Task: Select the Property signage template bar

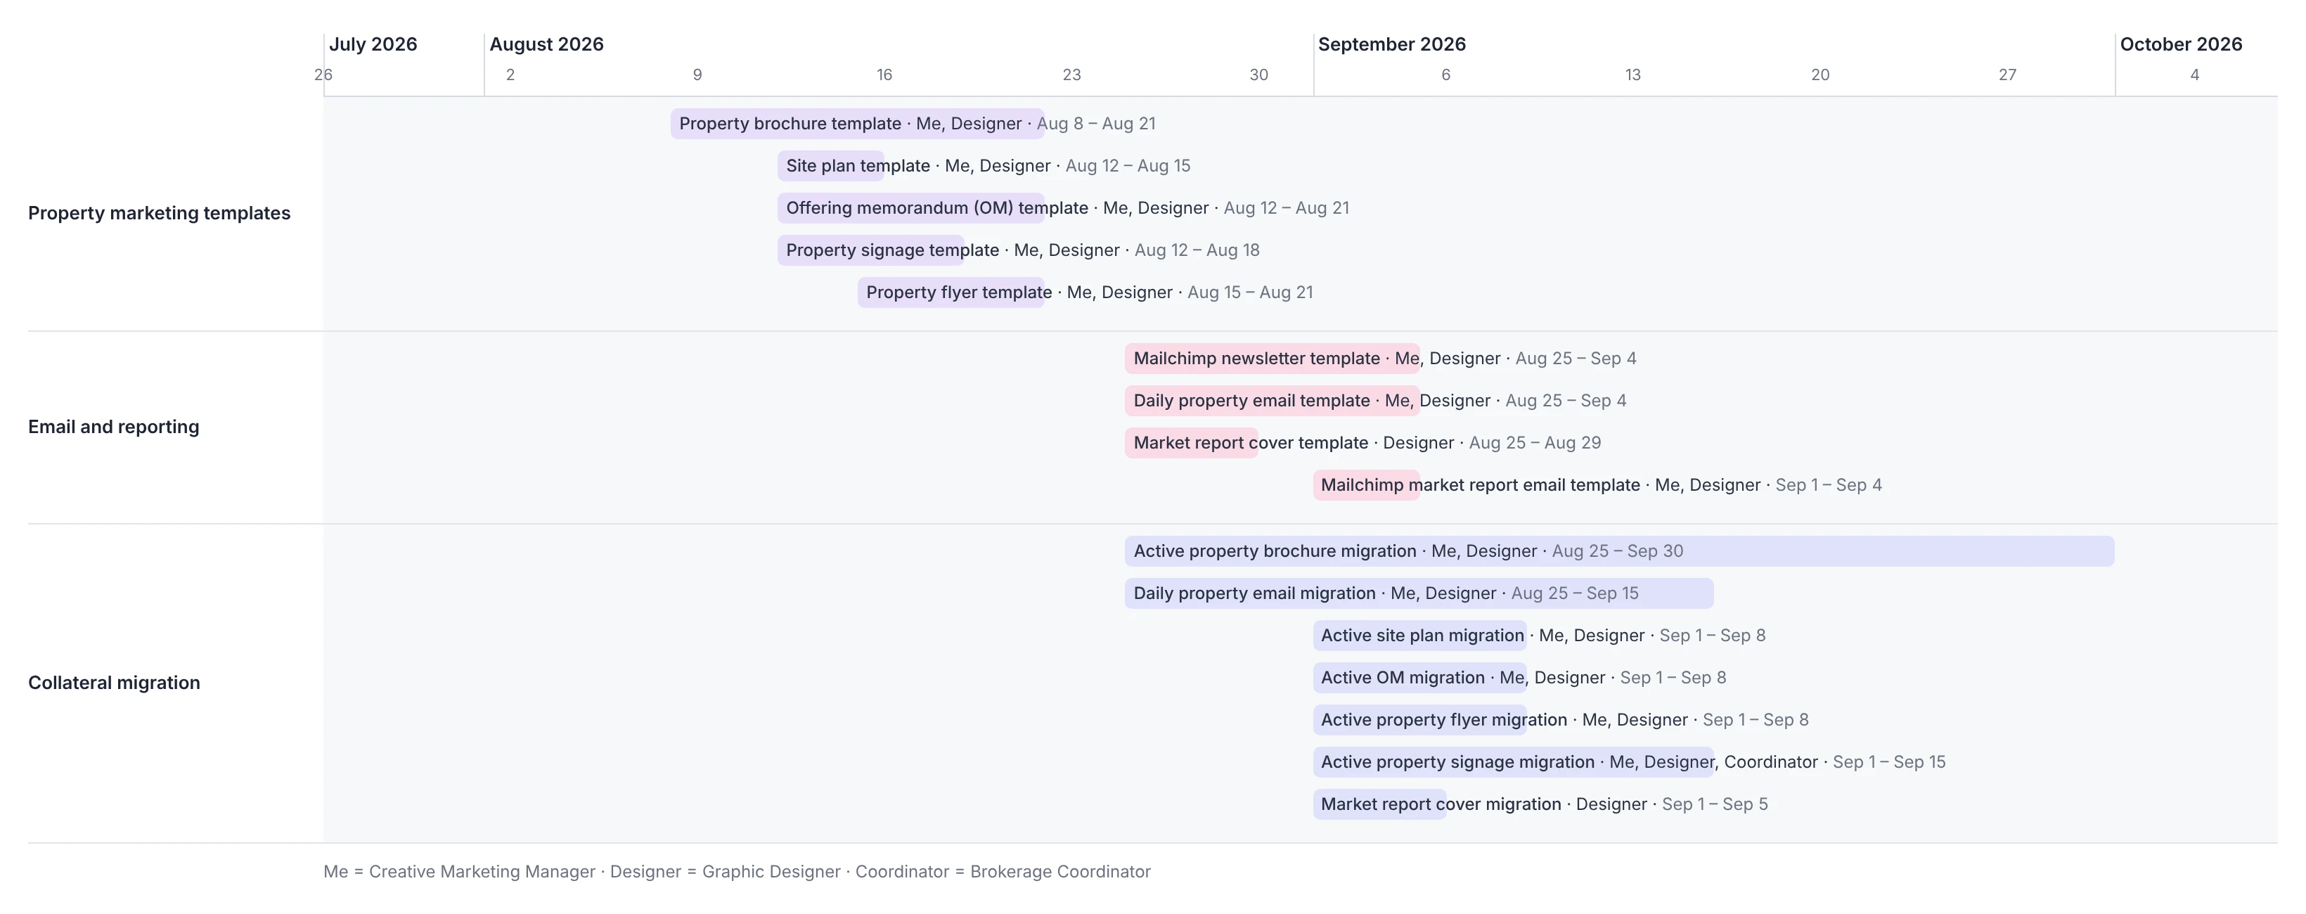Action: tap(871, 250)
